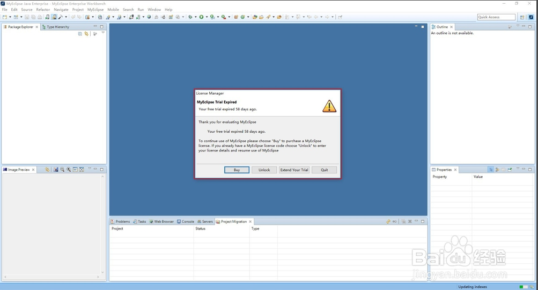Click Collapse All icon in Package Explorer
Screen dimensions: 538x290
pos(80,34)
